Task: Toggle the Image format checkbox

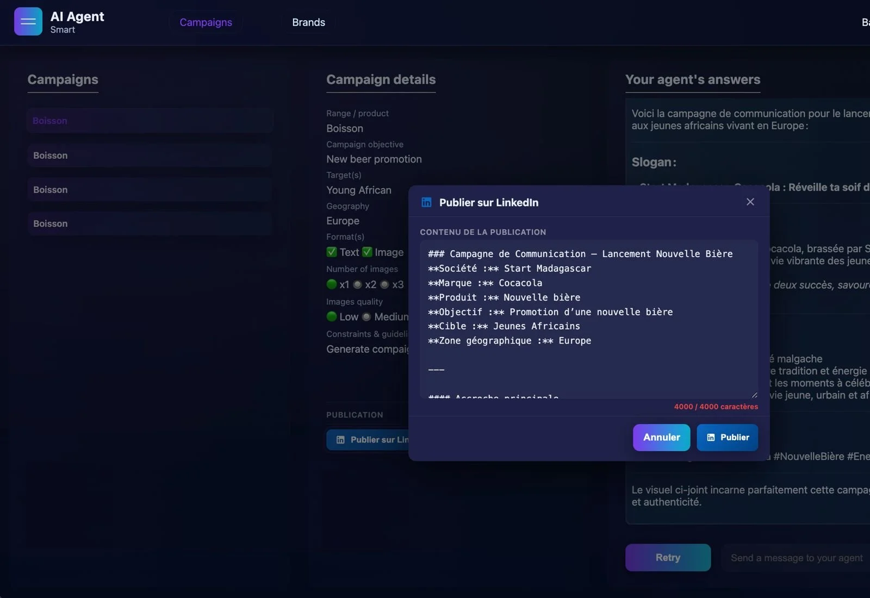Action: point(368,252)
